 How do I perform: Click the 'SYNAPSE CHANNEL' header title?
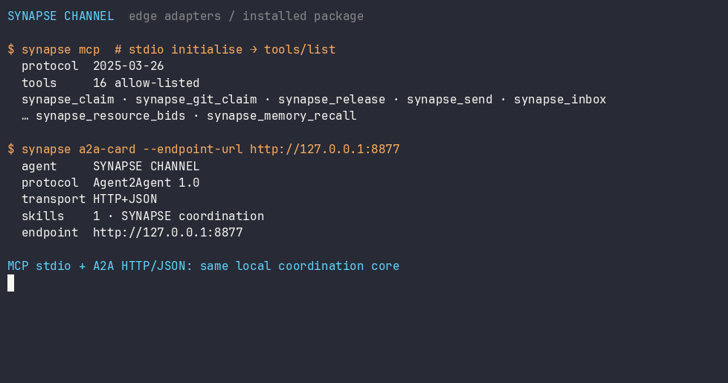coord(61,16)
